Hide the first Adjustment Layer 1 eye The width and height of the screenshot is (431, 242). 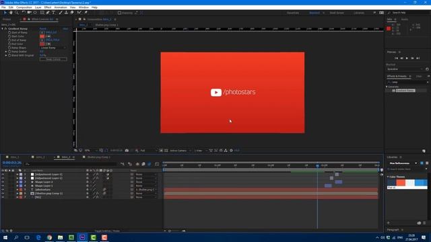coord(3,174)
